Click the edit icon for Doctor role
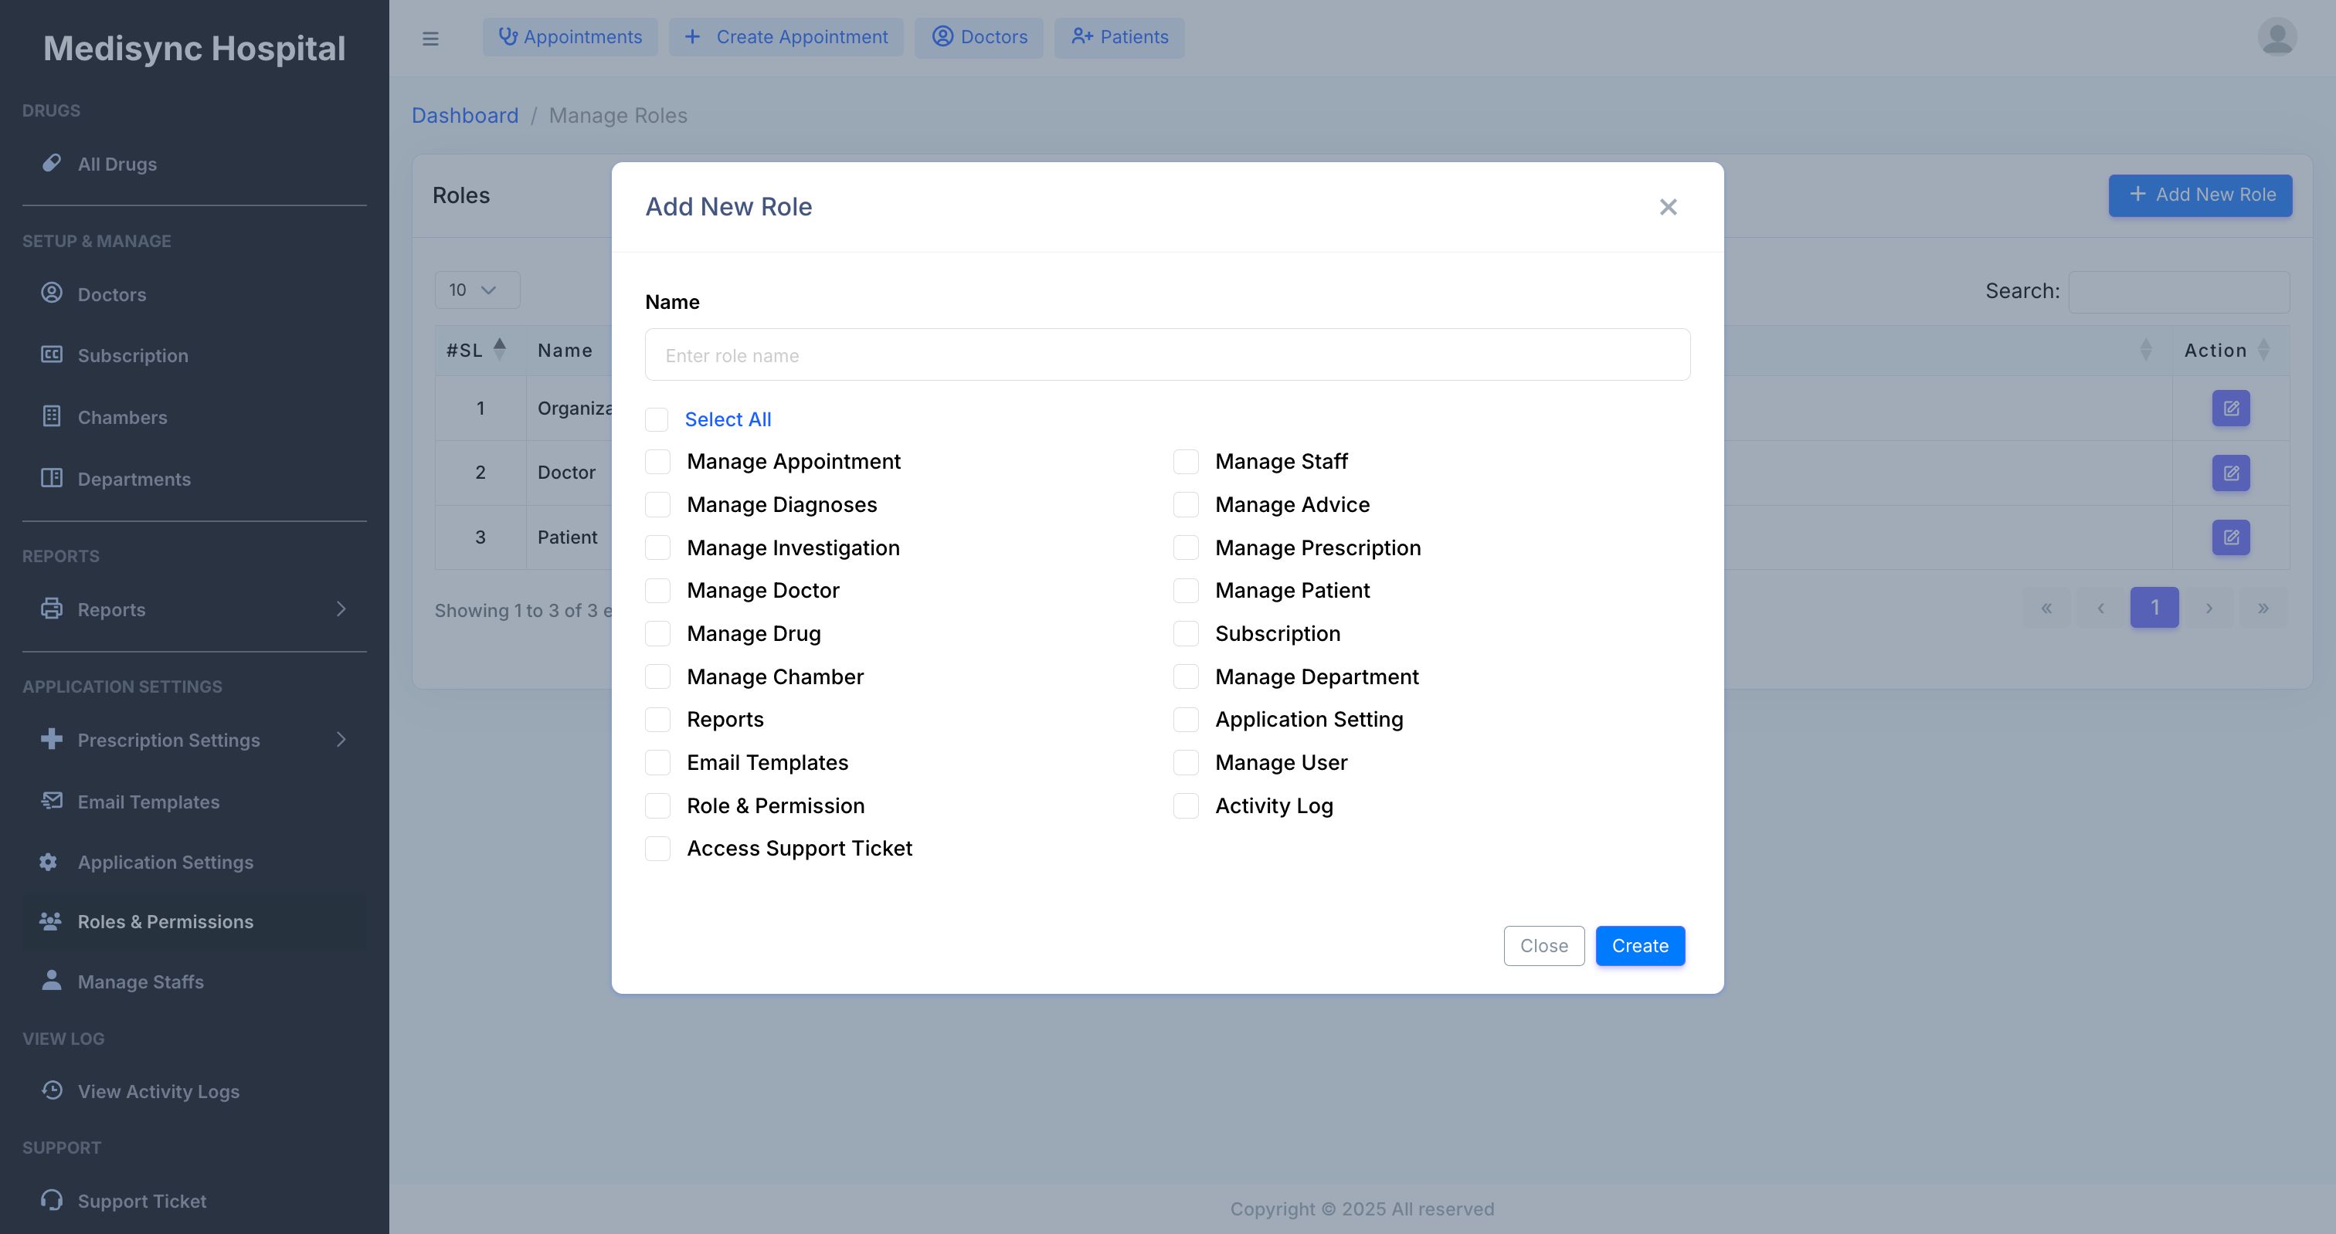The width and height of the screenshot is (2336, 1234). point(2230,473)
